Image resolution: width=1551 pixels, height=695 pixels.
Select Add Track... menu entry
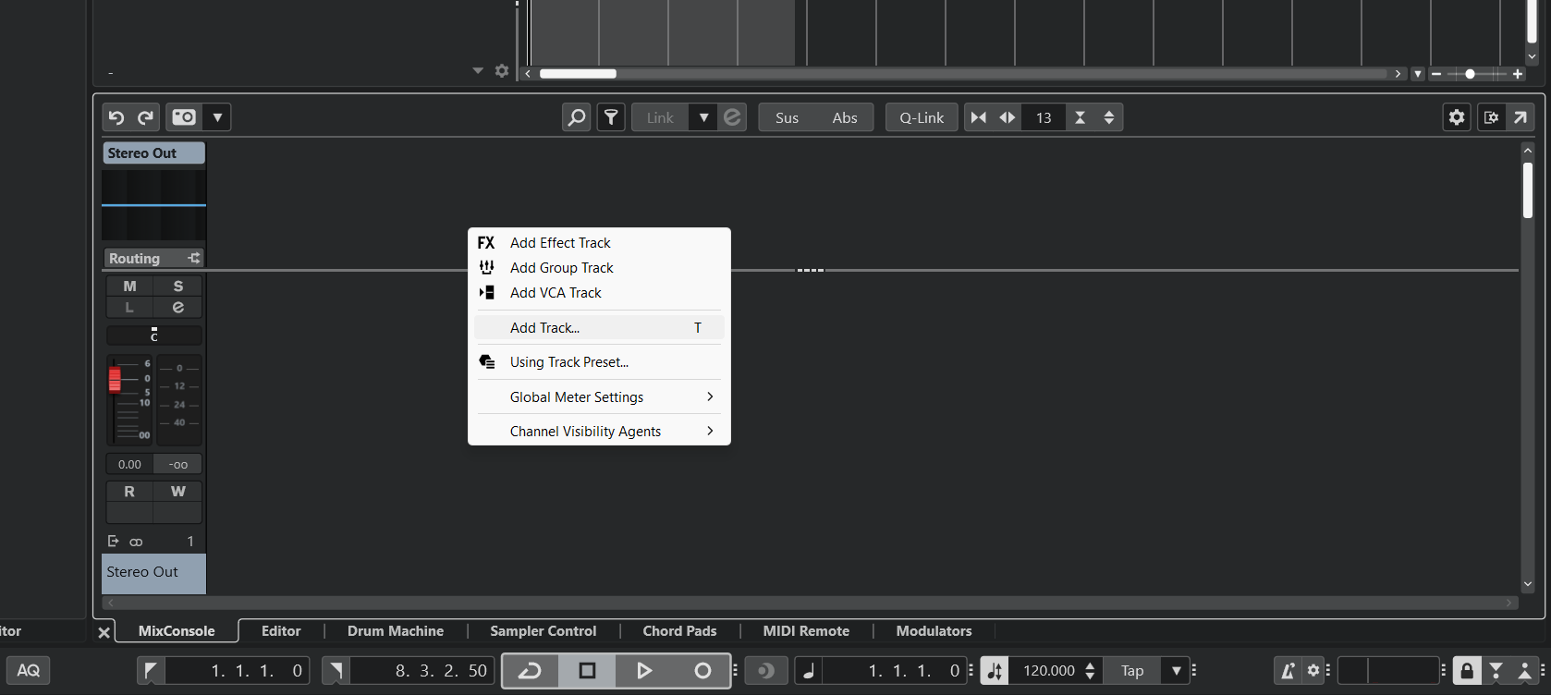point(599,328)
